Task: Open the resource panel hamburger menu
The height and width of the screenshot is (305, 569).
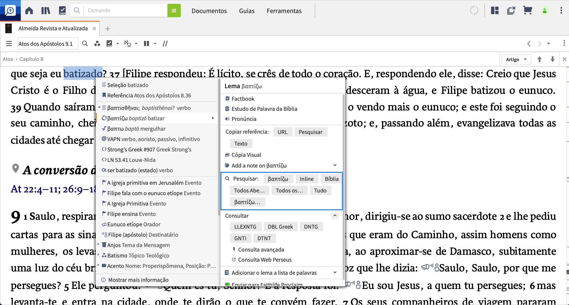Action: 9,44
